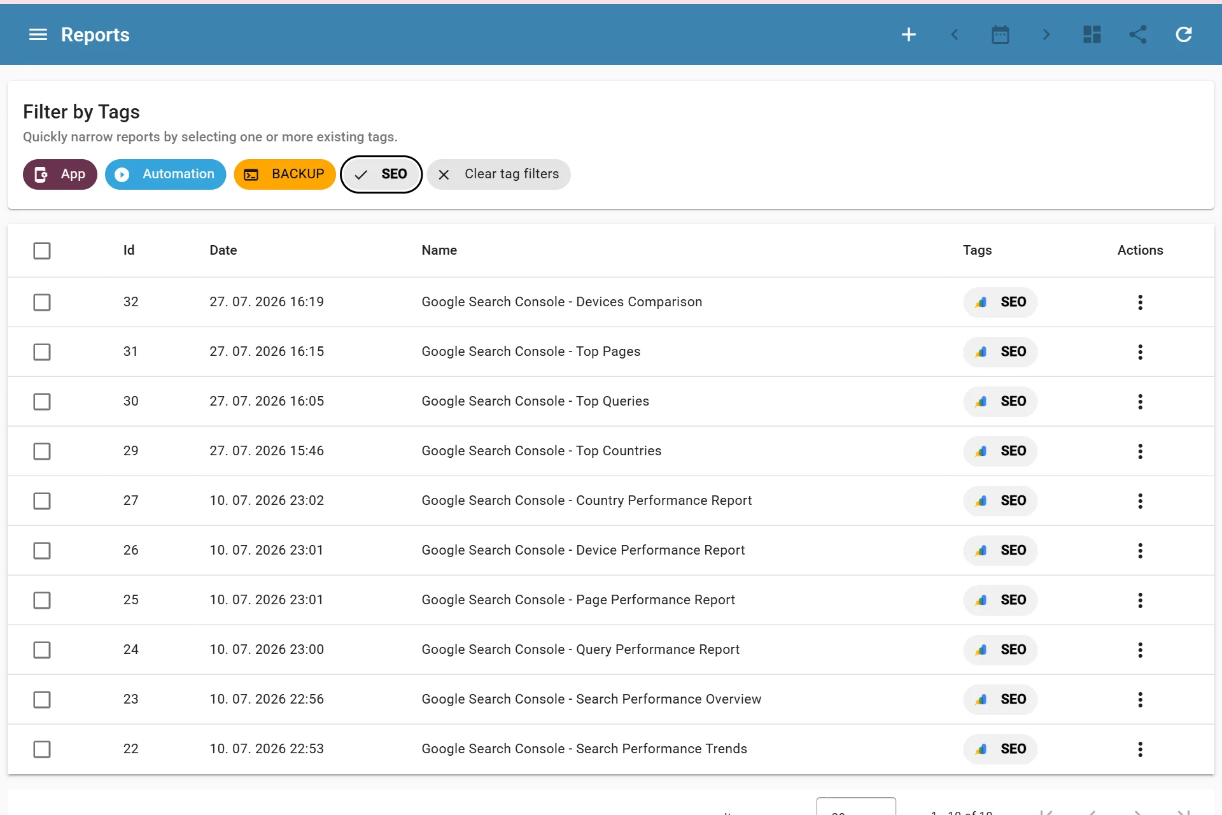Click SEO tag on Search Performance Trends row
1222x815 pixels.
1000,749
